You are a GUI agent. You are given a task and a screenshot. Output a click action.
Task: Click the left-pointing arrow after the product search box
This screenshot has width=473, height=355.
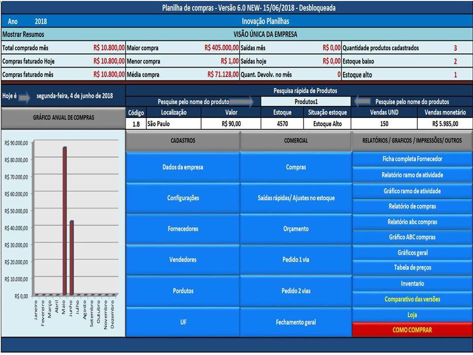[x=363, y=102]
